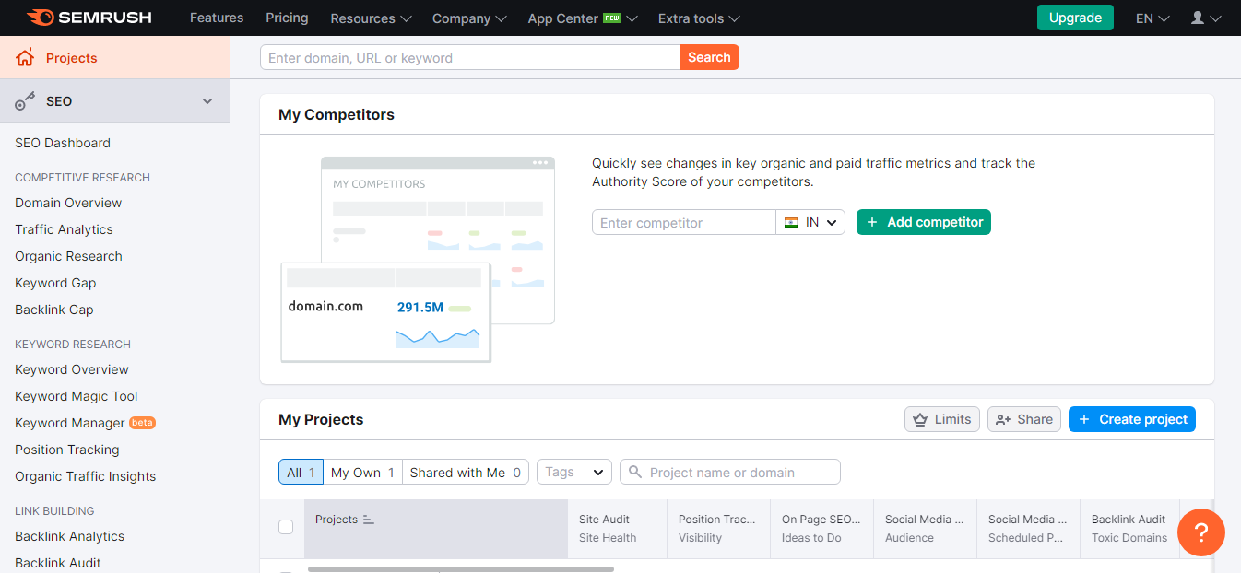The height and width of the screenshot is (573, 1241).
Task: Click the magnifier icon in project search
Action: (x=635, y=473)
